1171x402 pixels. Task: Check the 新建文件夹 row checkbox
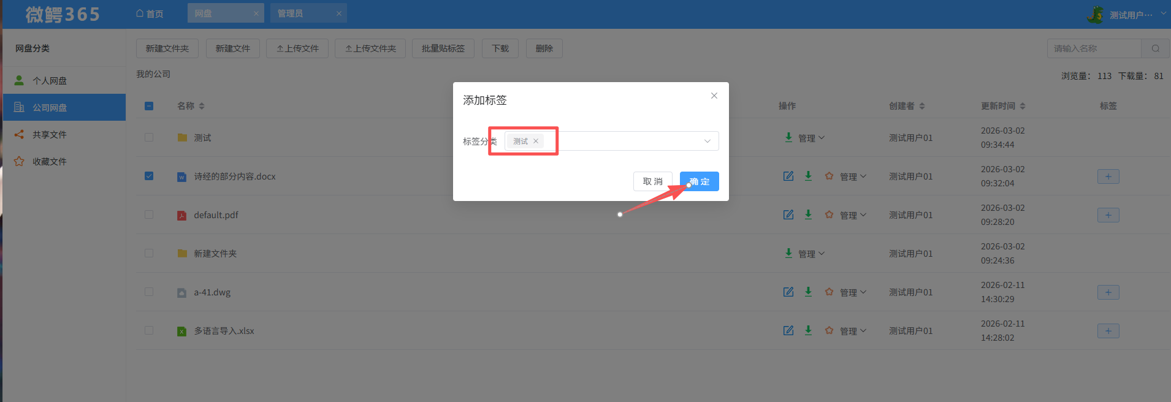pyautogui.click(x=149, y=253)
